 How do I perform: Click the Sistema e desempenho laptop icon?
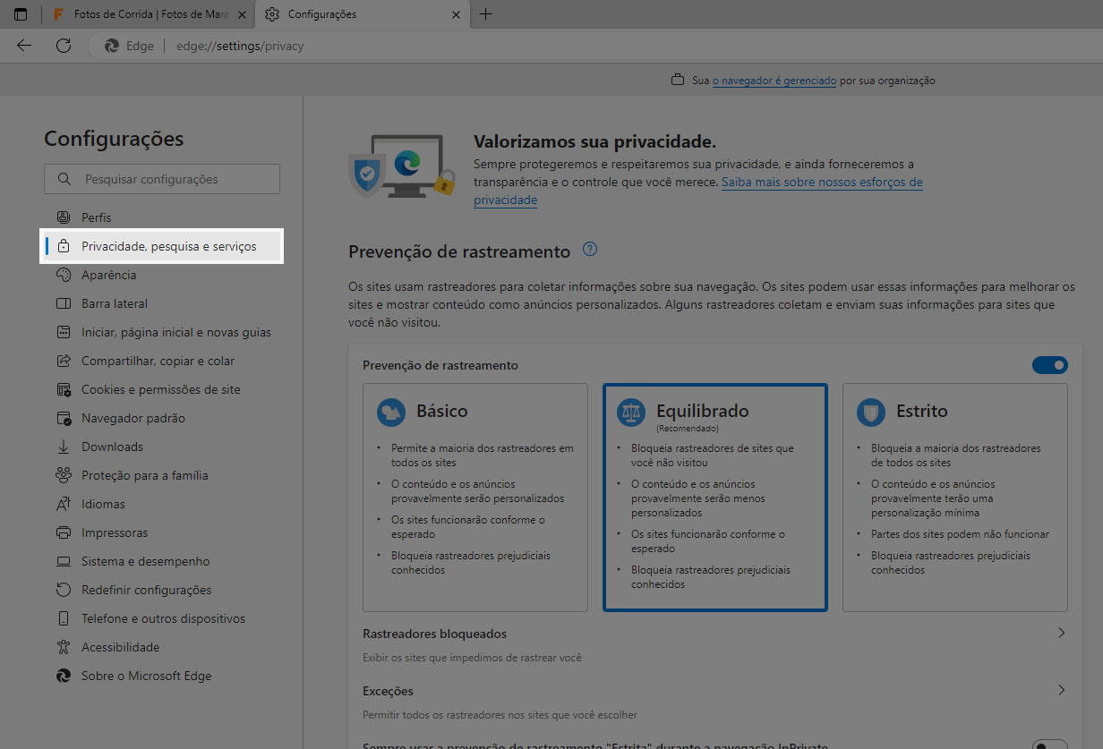63,561
